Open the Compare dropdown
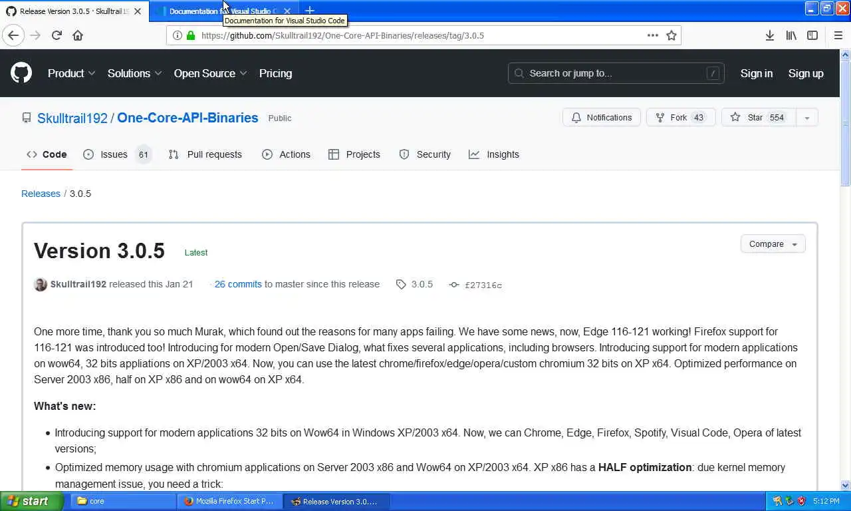 pyautogui.click(x=773, y=244)
